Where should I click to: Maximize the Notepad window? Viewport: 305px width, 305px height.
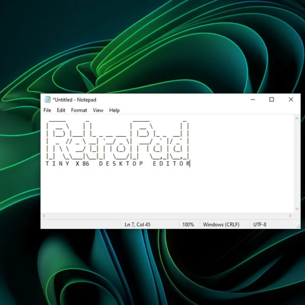pos(271,100)
